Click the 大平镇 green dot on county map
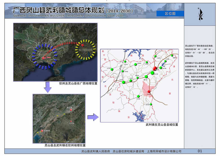Screen dimensions: 220x156 point(112,70)
